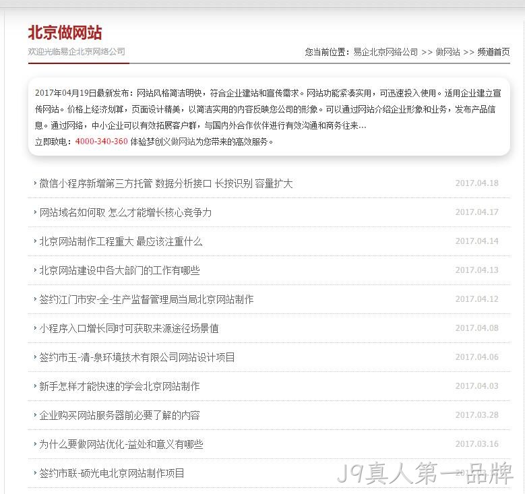Click the date 2017.04.03

(476, 386)
